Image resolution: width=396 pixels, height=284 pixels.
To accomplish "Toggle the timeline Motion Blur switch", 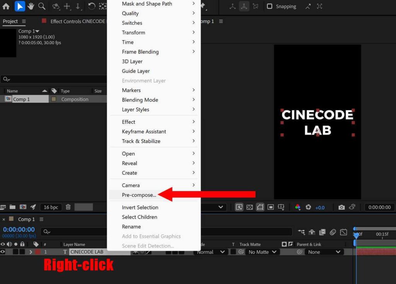I will tap(333, 232).
